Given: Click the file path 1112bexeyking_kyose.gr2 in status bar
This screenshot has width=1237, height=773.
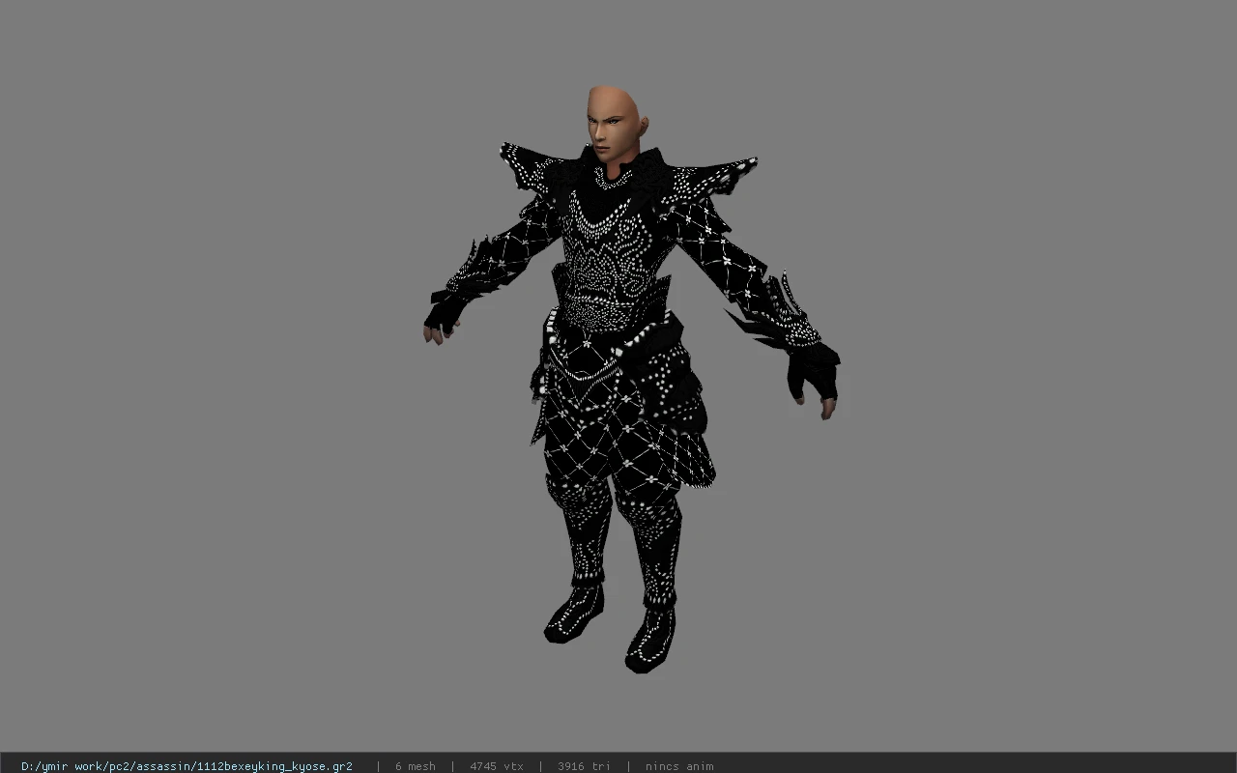Looking at the screenshot, I should (187, 766).
